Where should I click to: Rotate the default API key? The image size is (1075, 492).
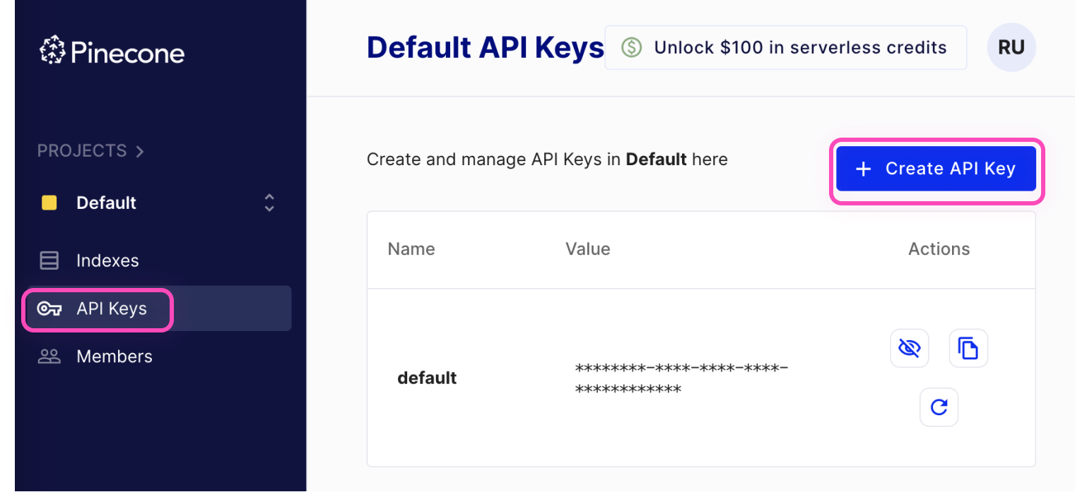[x=939, y=407]
